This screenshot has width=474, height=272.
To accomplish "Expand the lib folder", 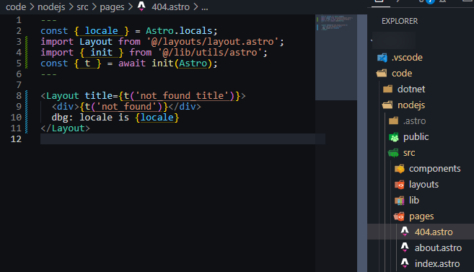I will point(414,201).
